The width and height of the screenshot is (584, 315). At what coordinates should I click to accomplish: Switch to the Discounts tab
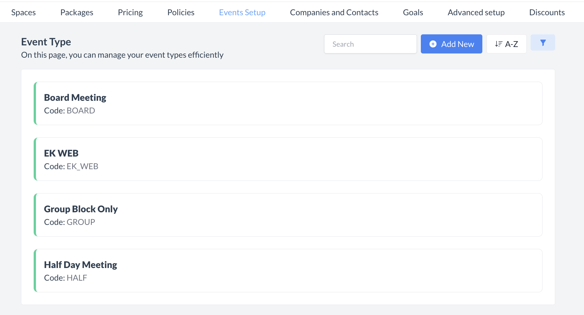click(547, 12)
